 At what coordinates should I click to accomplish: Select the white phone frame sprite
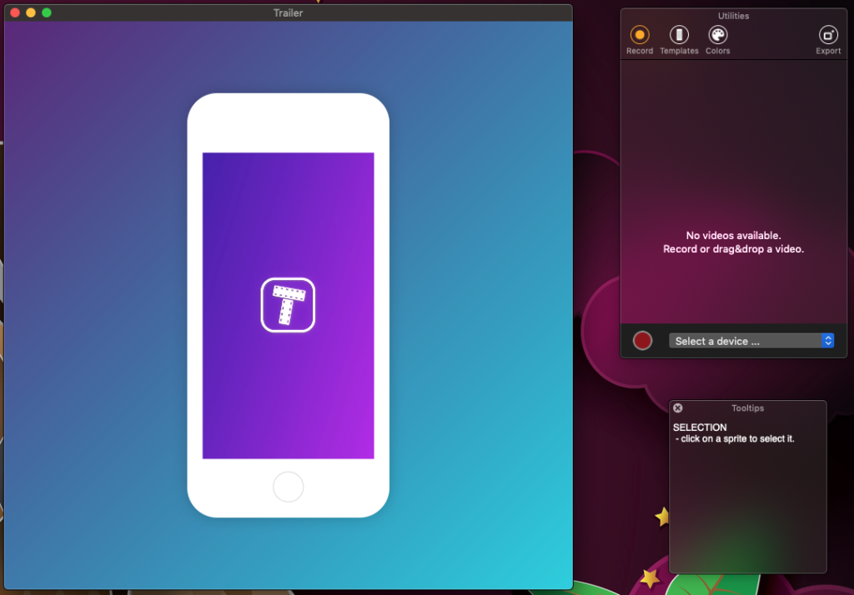click(x=288, y=122)
